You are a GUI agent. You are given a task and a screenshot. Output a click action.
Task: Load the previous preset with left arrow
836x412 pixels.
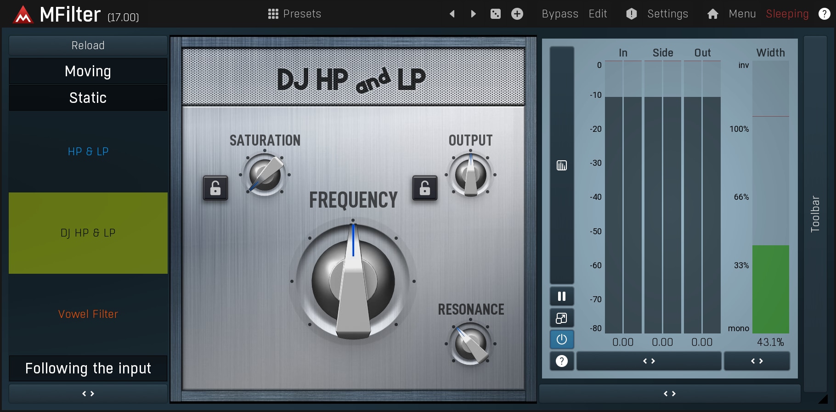[x=452, y=14]
